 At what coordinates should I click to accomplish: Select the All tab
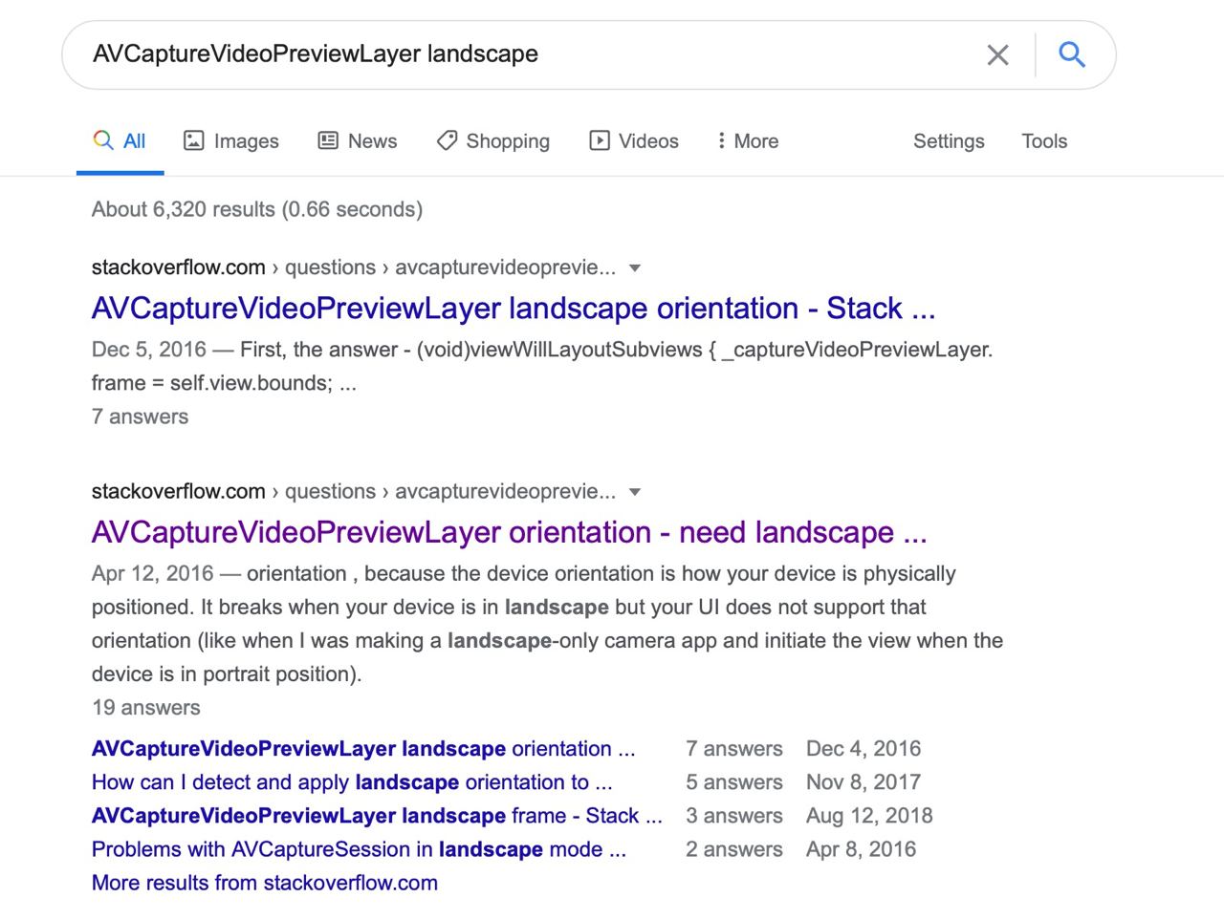click(x=120, y=141)
